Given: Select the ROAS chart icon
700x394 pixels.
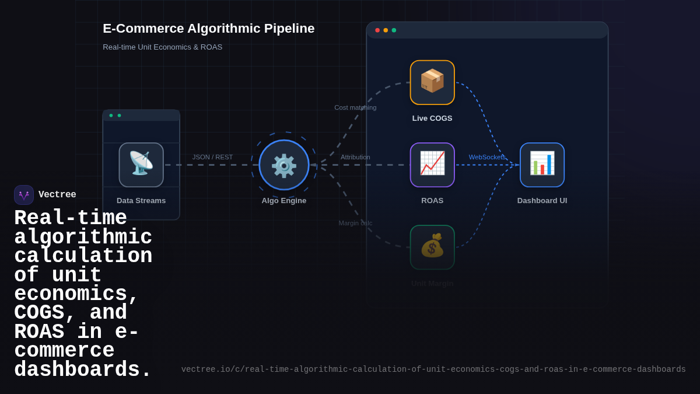Looking at the screenshot, I should pyautogui.click(x=432, y=165).
